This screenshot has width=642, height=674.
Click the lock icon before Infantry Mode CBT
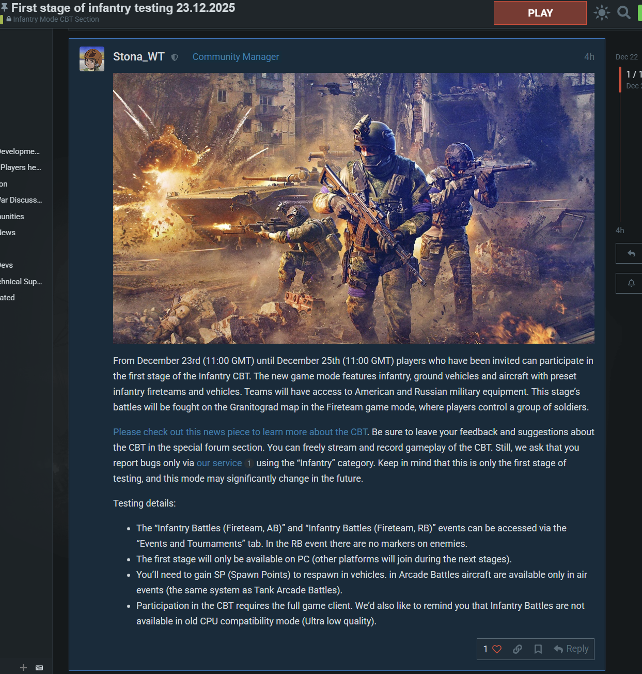click(x=9, y=19)
